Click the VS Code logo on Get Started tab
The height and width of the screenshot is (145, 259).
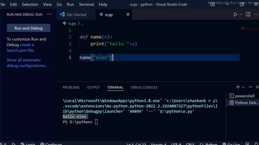click(62, 14)
